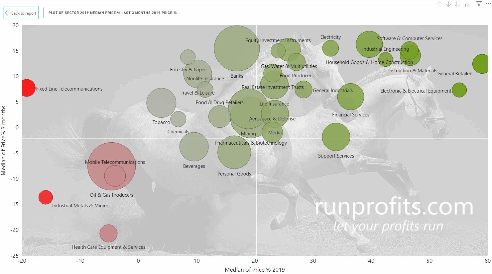Click the Tobacco bubble

click(161, 103)
